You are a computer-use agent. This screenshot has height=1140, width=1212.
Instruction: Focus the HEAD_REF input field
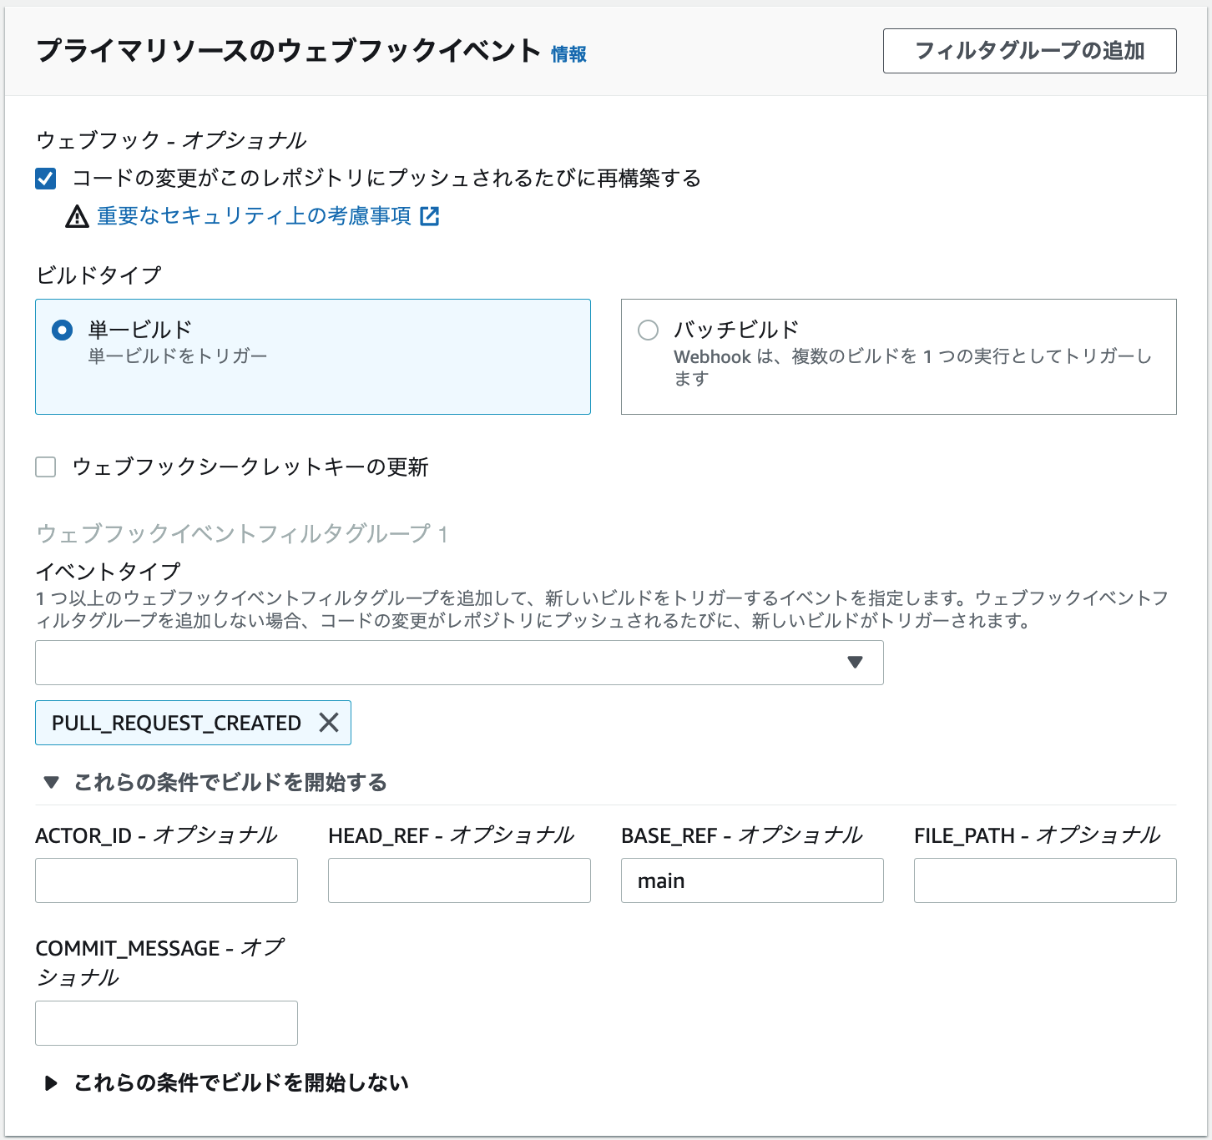coord(459,880)
